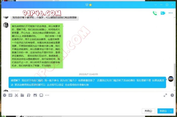The width and height of the screenshot is (177, 117).
Task: Send a file via folder icon
Action: click(x=23, y=95)
